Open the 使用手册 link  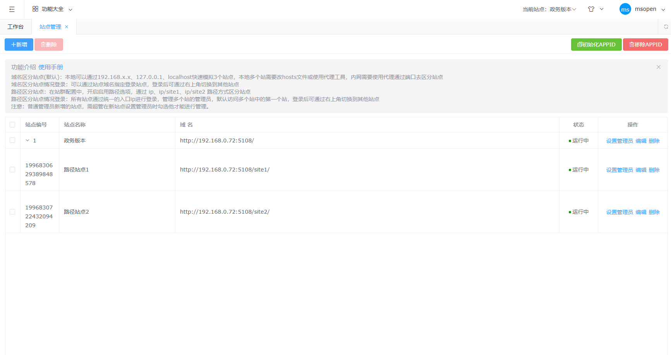51,67
